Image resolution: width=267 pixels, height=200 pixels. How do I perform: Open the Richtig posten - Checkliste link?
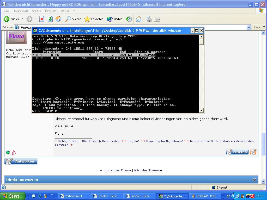coord(77,141)
